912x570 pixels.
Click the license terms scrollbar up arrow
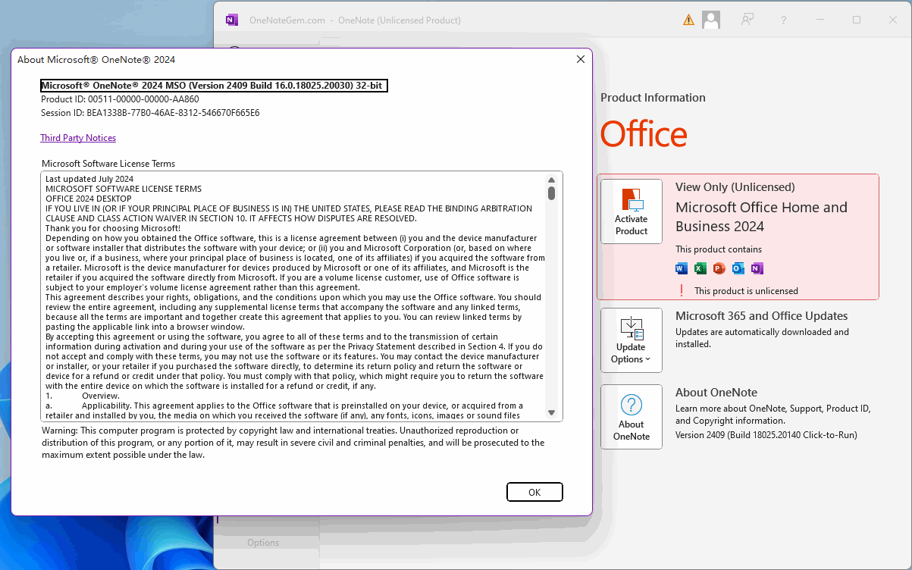pyautogui.click(x=552, y=180)
